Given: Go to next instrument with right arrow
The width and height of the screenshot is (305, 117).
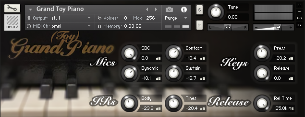Looking at the screenshot, I should coord(156,9).
